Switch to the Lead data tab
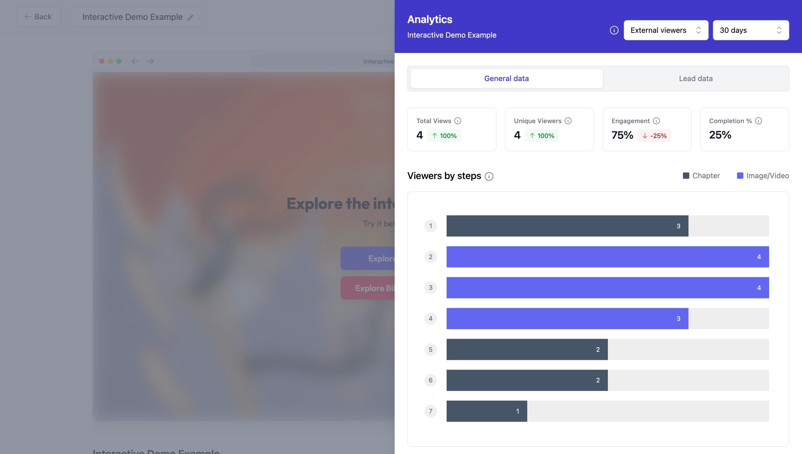Screen dimensions: 802x454 tap(696, 78)
